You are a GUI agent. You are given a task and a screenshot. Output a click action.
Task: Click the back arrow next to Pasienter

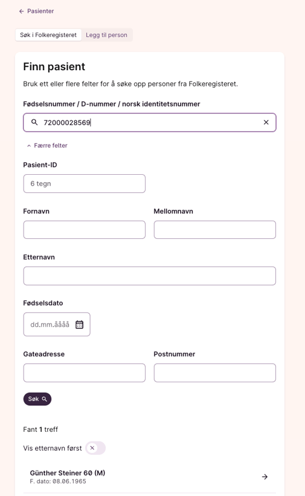(22, 11)
